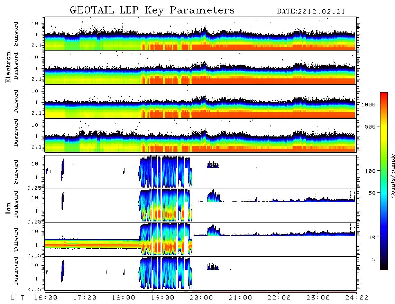This screenshot has height=304, width=395.
Task: Click the '0.05' tick of Ion Sunward panel
Action: point(34,188)
